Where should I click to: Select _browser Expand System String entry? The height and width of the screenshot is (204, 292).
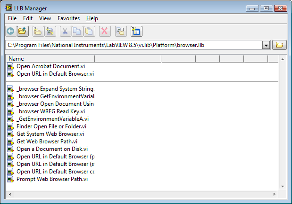tap(56, 89)
